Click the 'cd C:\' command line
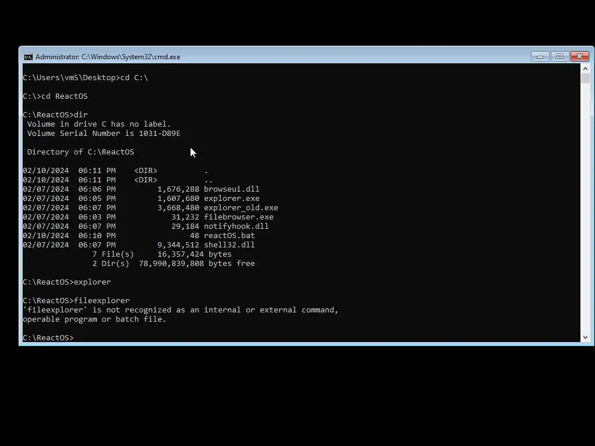 85,77
